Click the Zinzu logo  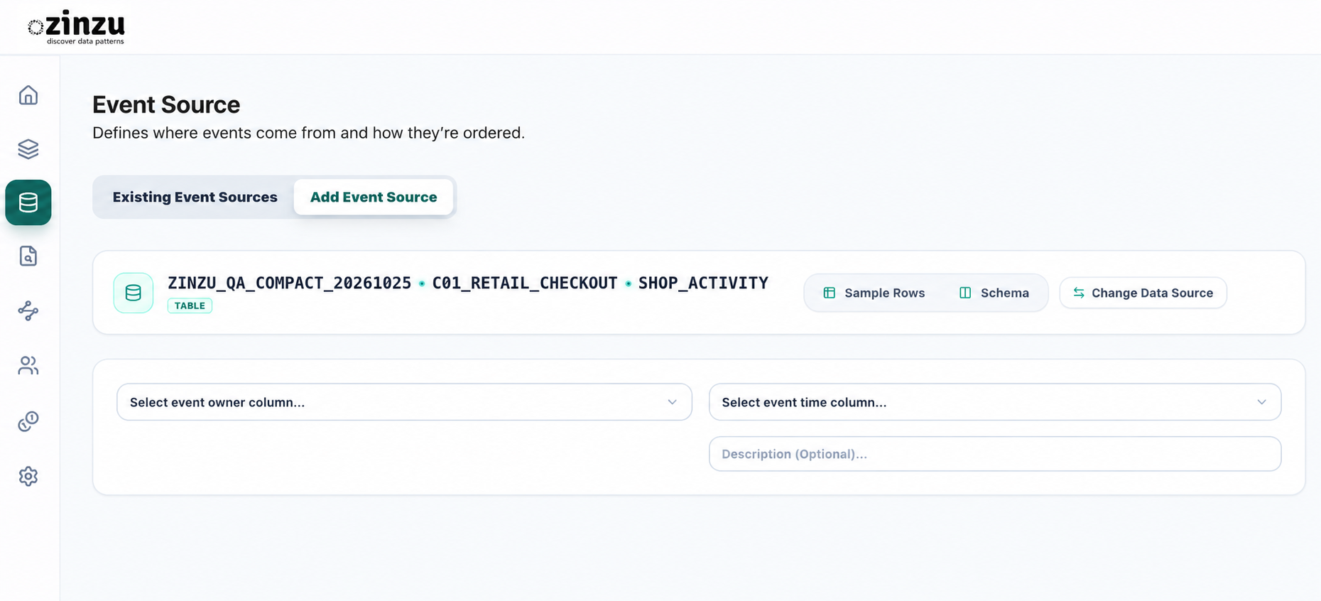pos(76,27)
